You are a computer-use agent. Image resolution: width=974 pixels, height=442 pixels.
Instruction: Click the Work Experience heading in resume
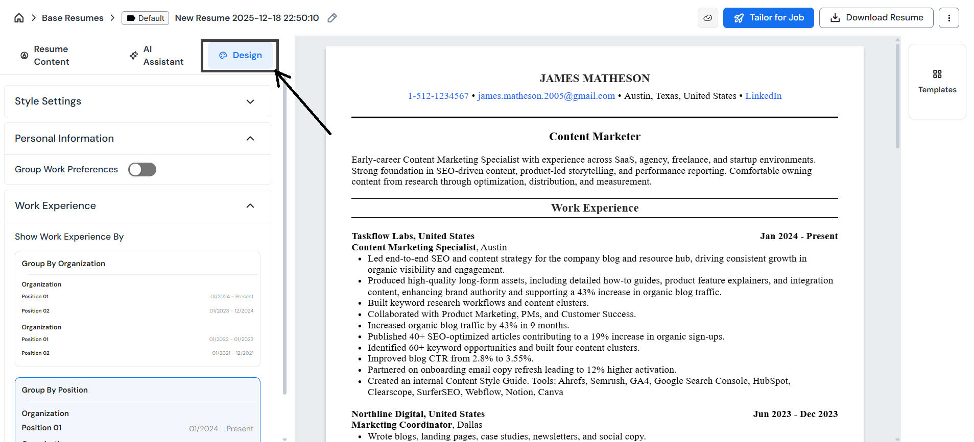(595, 208)
